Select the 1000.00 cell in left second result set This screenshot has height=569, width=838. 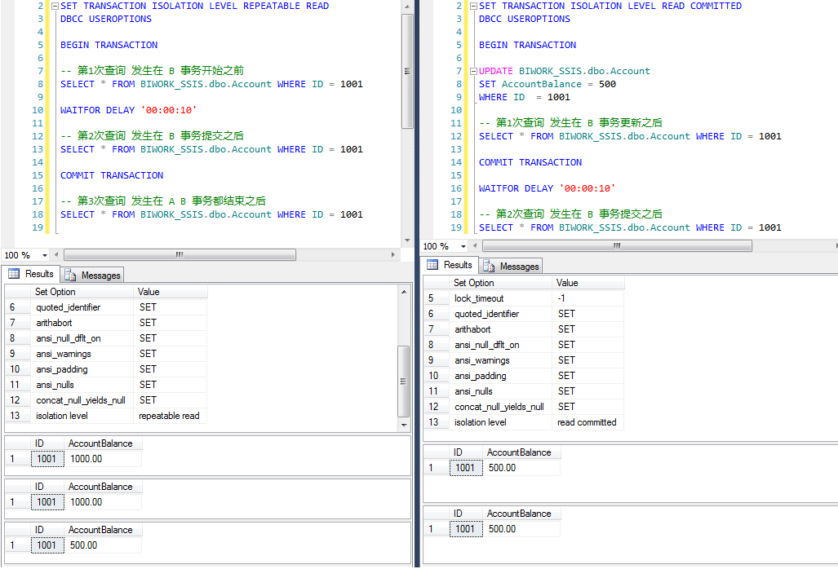[103, 502]
